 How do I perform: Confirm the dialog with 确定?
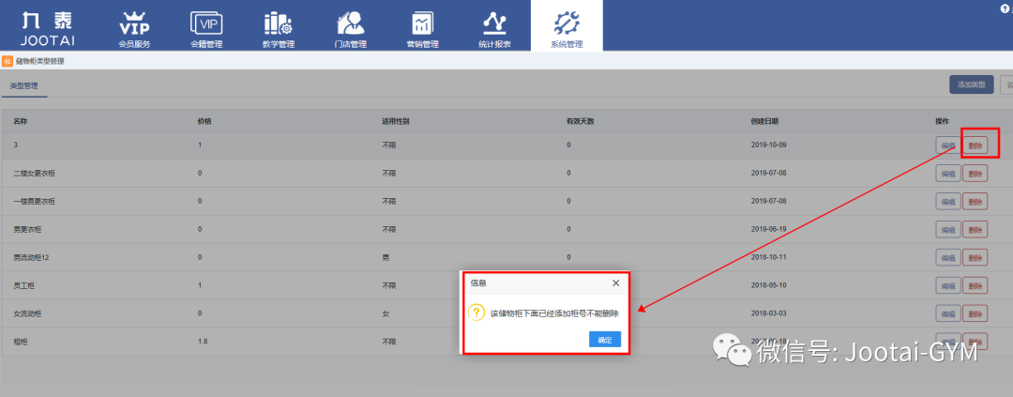coord(605,340)
